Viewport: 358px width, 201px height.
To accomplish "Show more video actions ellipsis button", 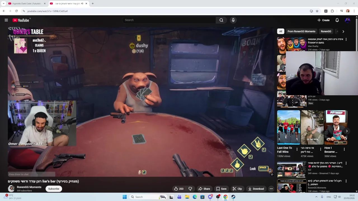I will (x=271, y=189).
